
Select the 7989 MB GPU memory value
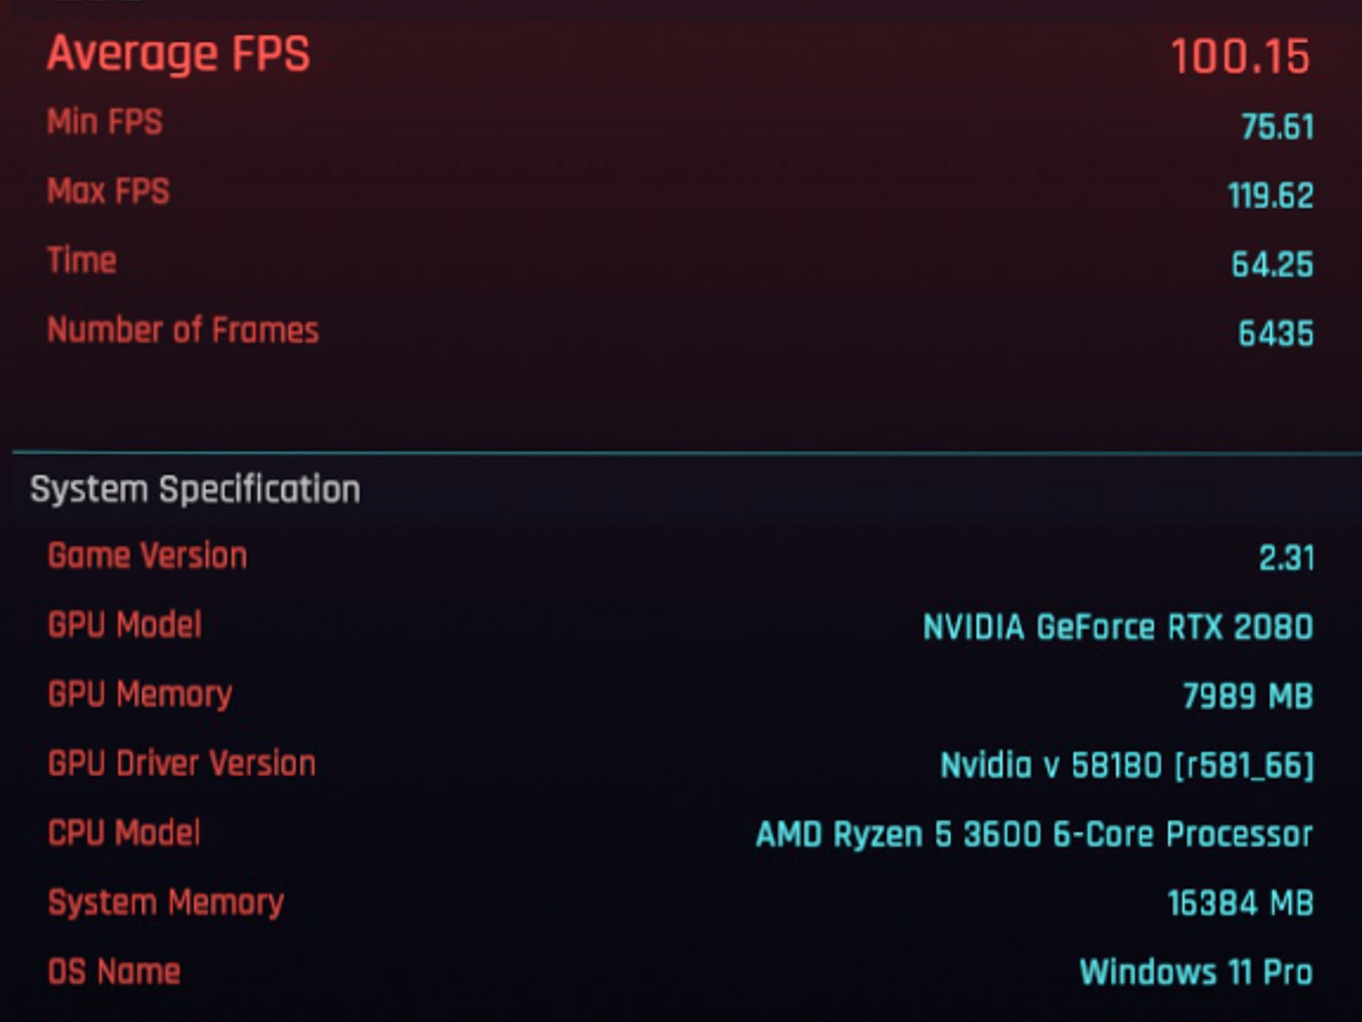[1248, 697]
